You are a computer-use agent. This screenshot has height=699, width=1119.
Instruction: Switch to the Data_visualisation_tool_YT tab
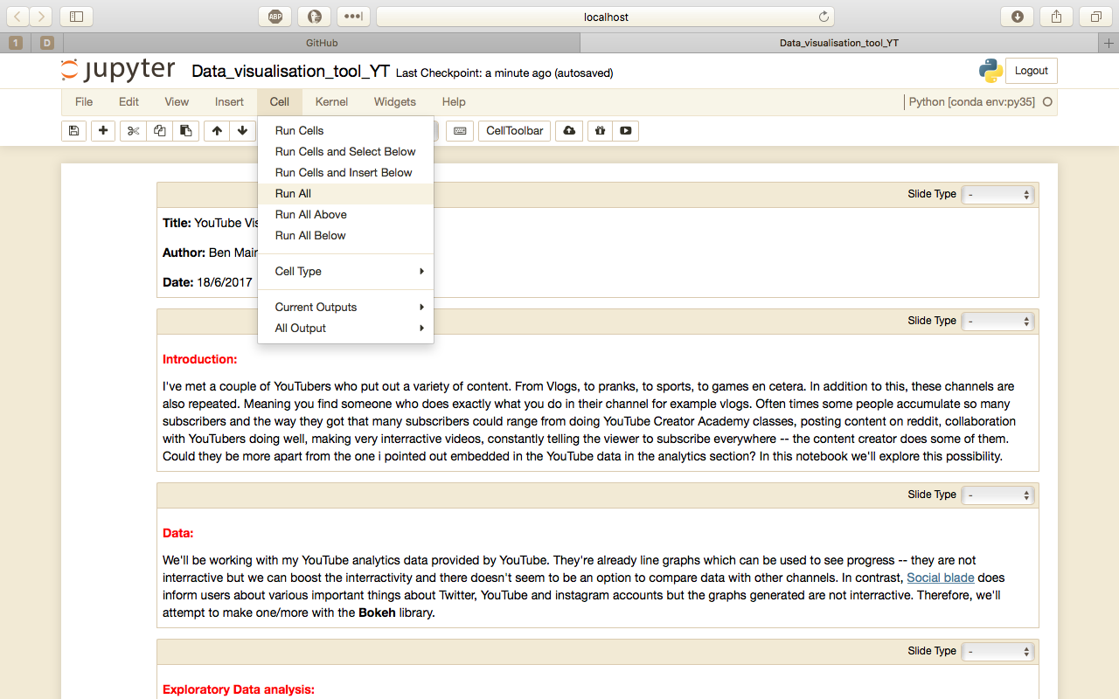tap(839, 43)
